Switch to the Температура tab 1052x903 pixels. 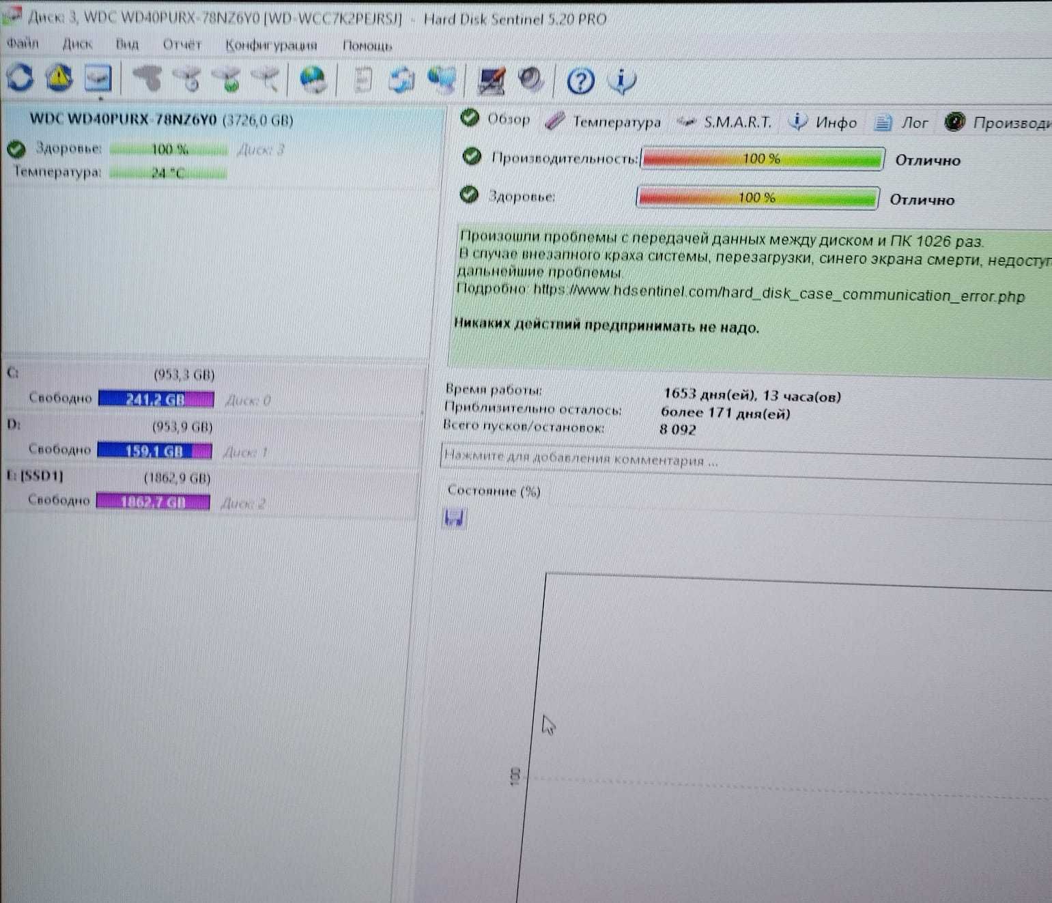point(603,121)
